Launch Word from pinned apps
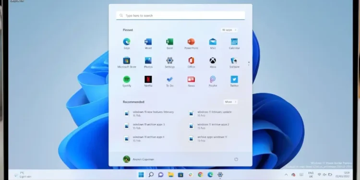 click(x=148, y=43)
